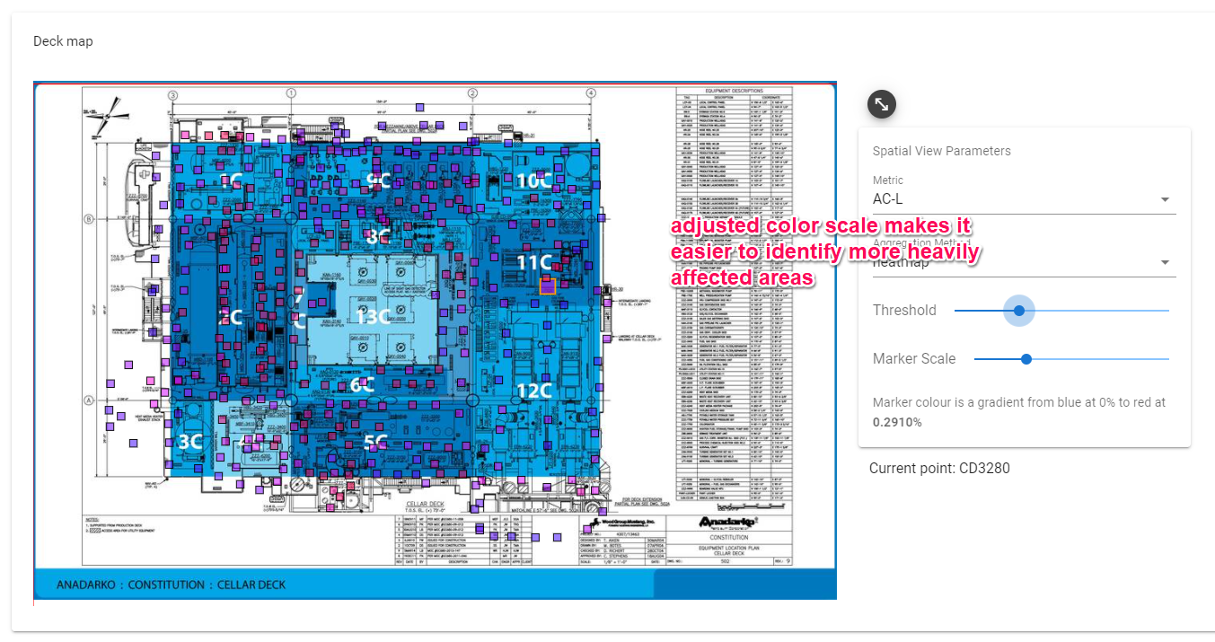This screenshot has height=642, width=1215.
Task: Click the expand map fullscreen icon
Action: coord(882,104)
